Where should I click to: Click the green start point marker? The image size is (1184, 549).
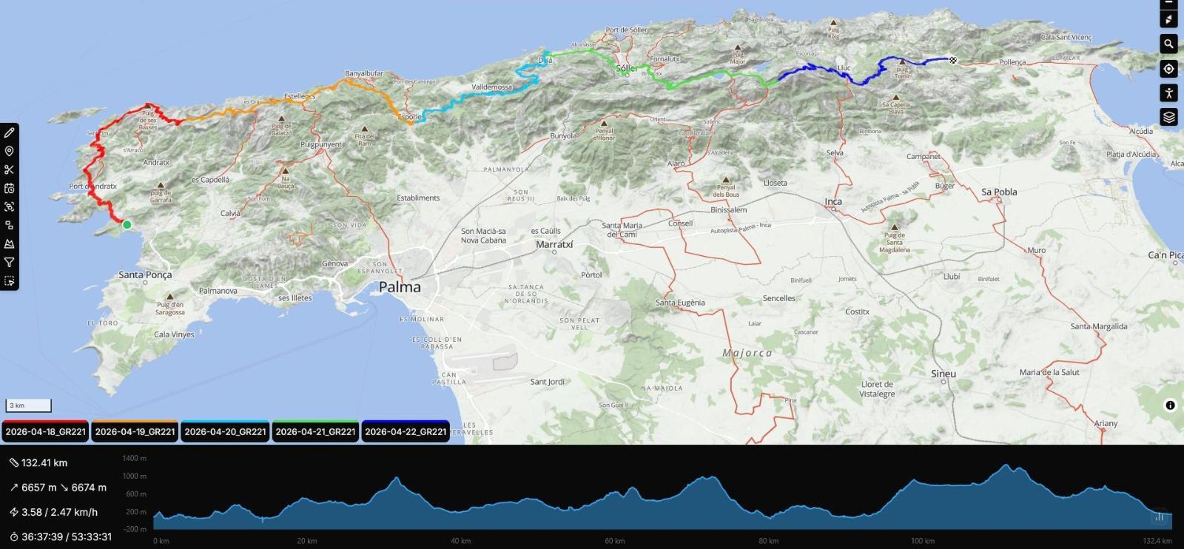(x=127, y=225)
